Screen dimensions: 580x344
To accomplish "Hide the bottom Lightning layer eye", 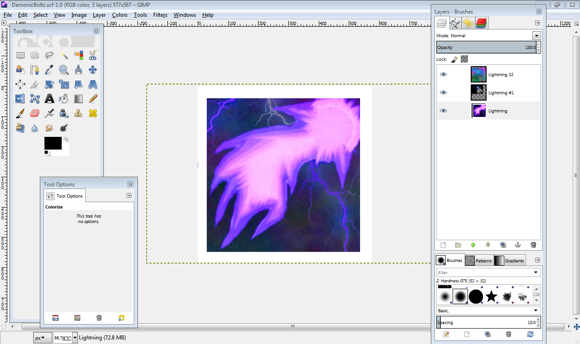I will [444, 111].
